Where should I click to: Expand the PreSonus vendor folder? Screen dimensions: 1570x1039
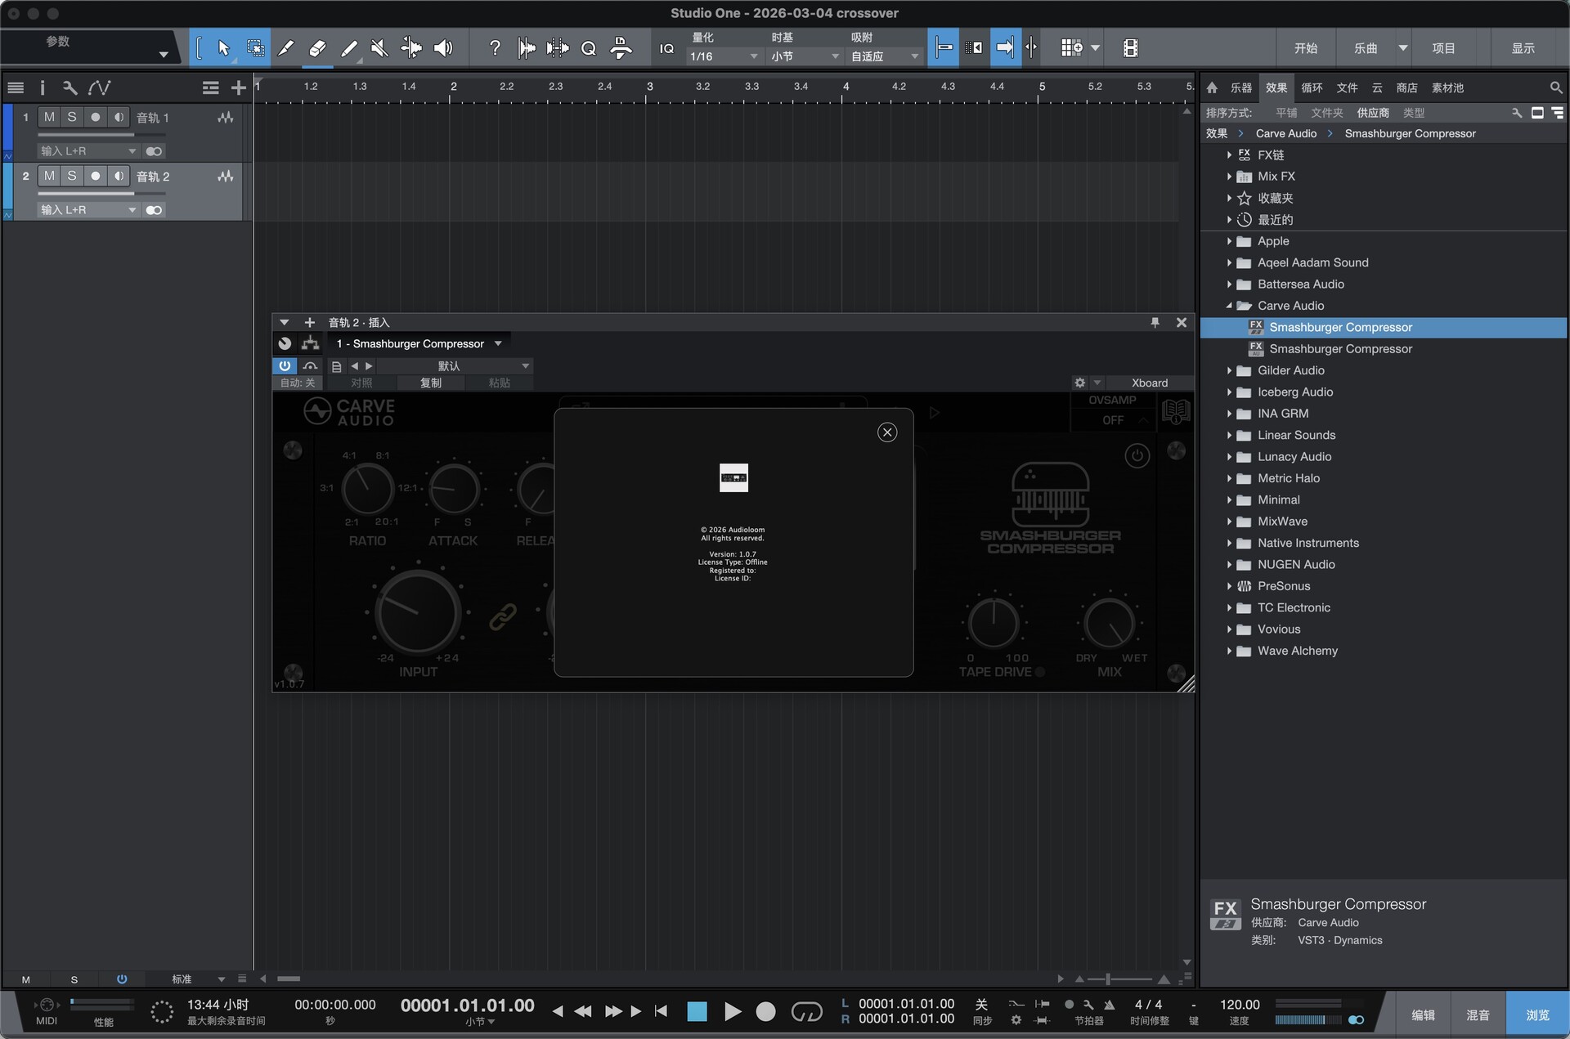coord(1229,586)
